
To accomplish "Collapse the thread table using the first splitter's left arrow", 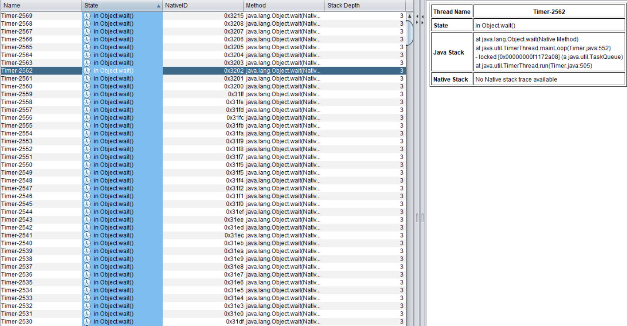I will [417, 17].
